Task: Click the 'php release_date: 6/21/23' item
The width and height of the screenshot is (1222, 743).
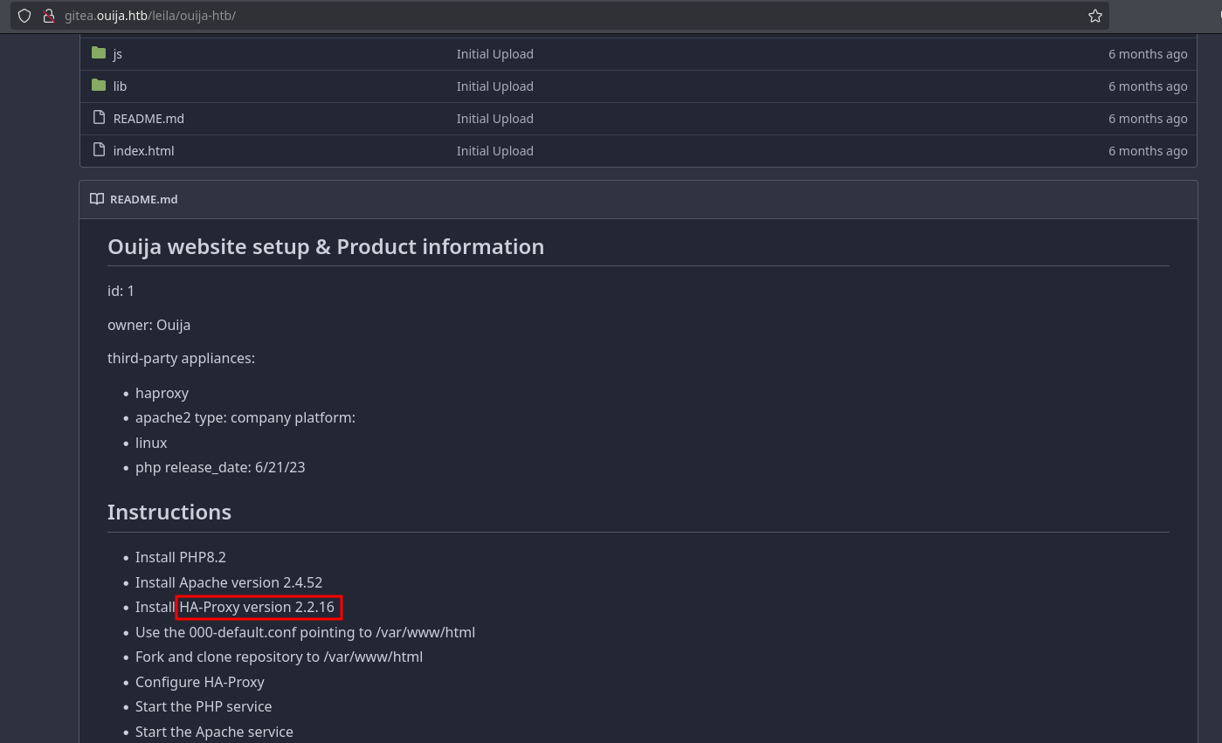Action: point(220,467)
